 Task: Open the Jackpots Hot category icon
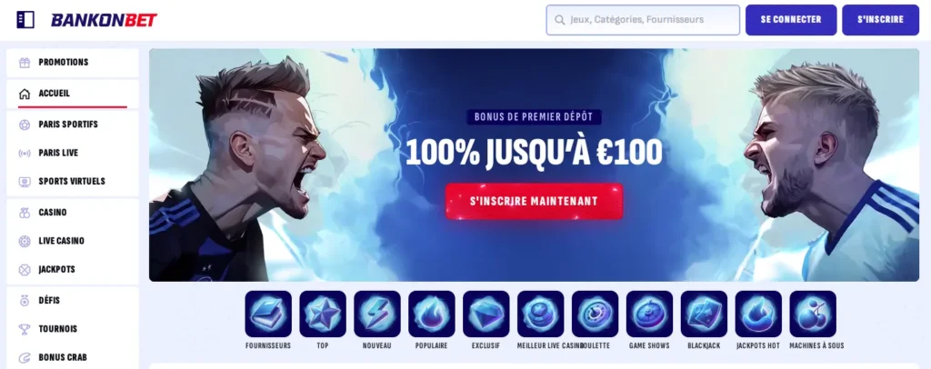[758, 314]
